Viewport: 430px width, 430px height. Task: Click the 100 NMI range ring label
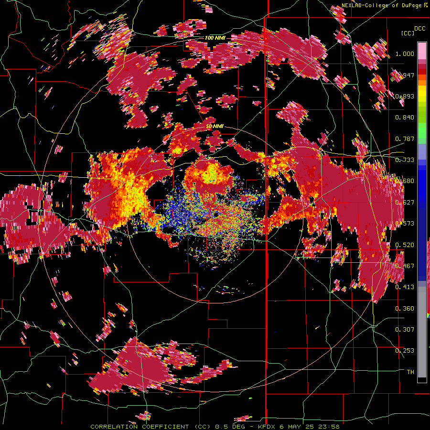pyautogui.click(x=215, y=38)
